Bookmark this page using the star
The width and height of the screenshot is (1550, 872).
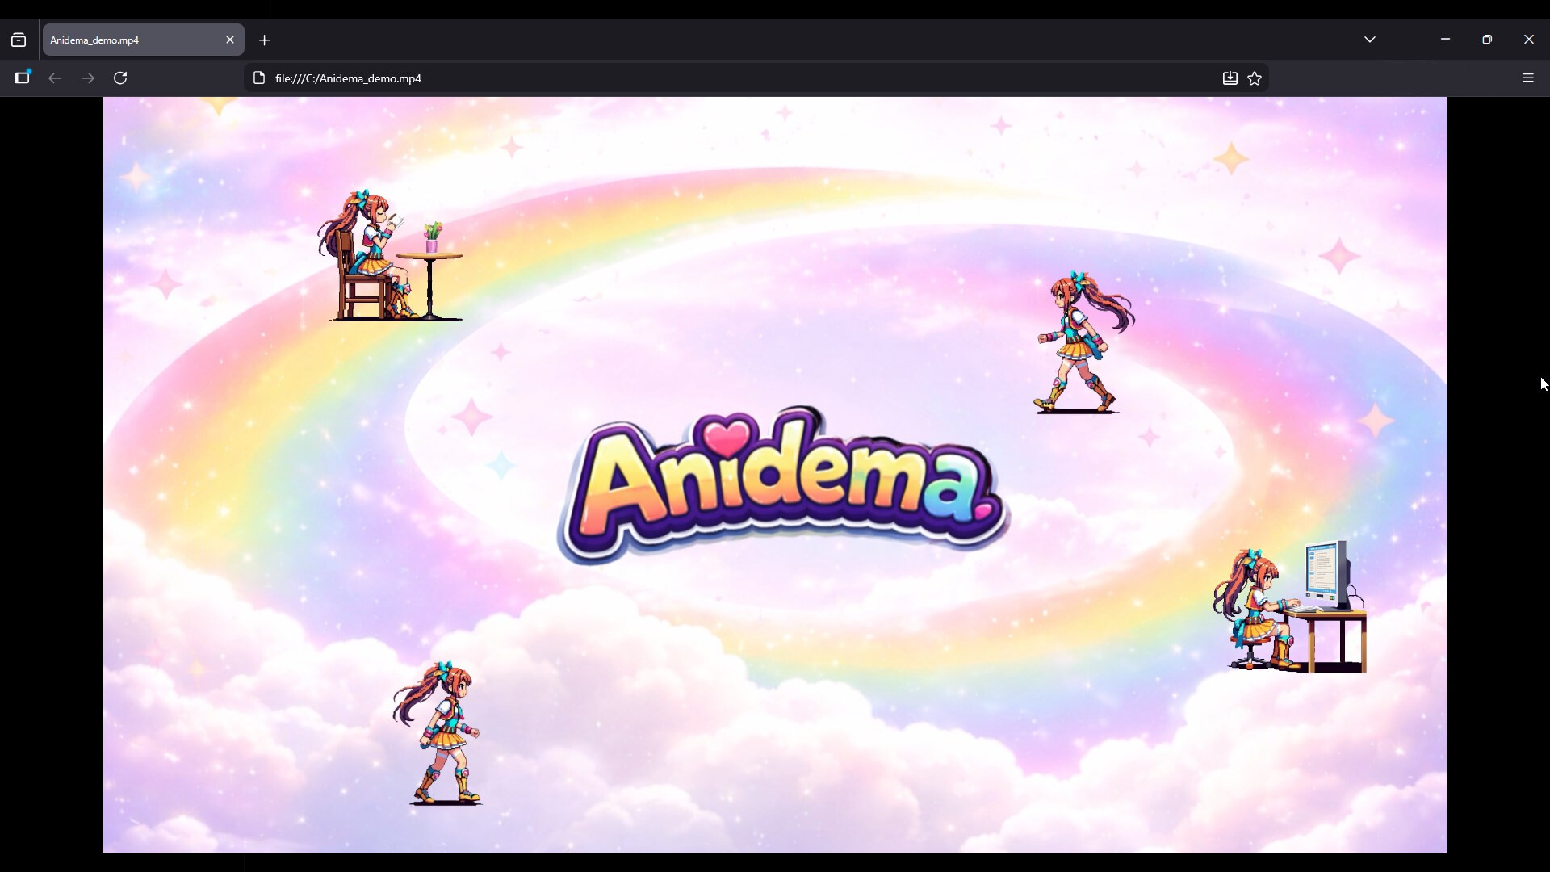(x=1255, y=78)
